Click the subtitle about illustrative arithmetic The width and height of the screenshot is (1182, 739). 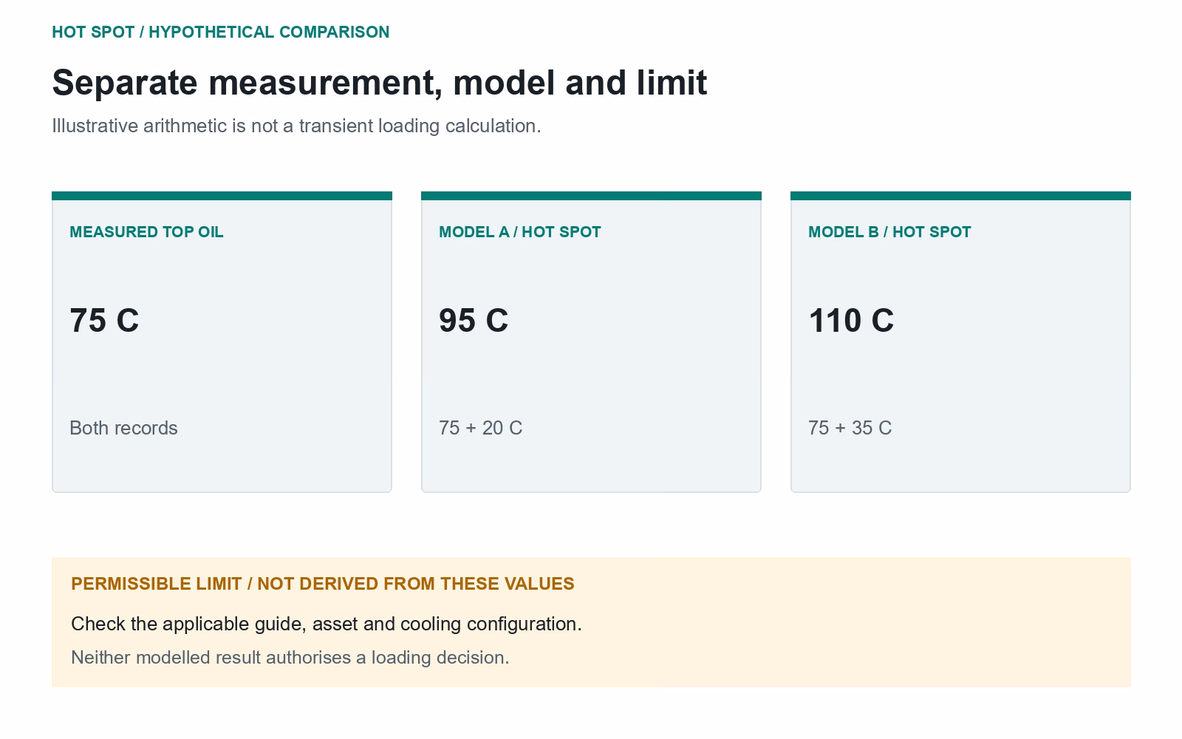pyautogui.click(x=296, y=126)
